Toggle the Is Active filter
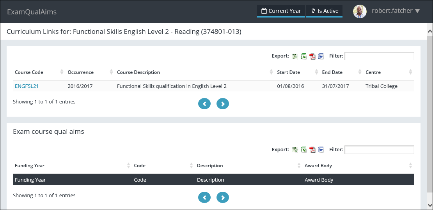This screenshot has width=433, height=210. [x=324, y=11]
